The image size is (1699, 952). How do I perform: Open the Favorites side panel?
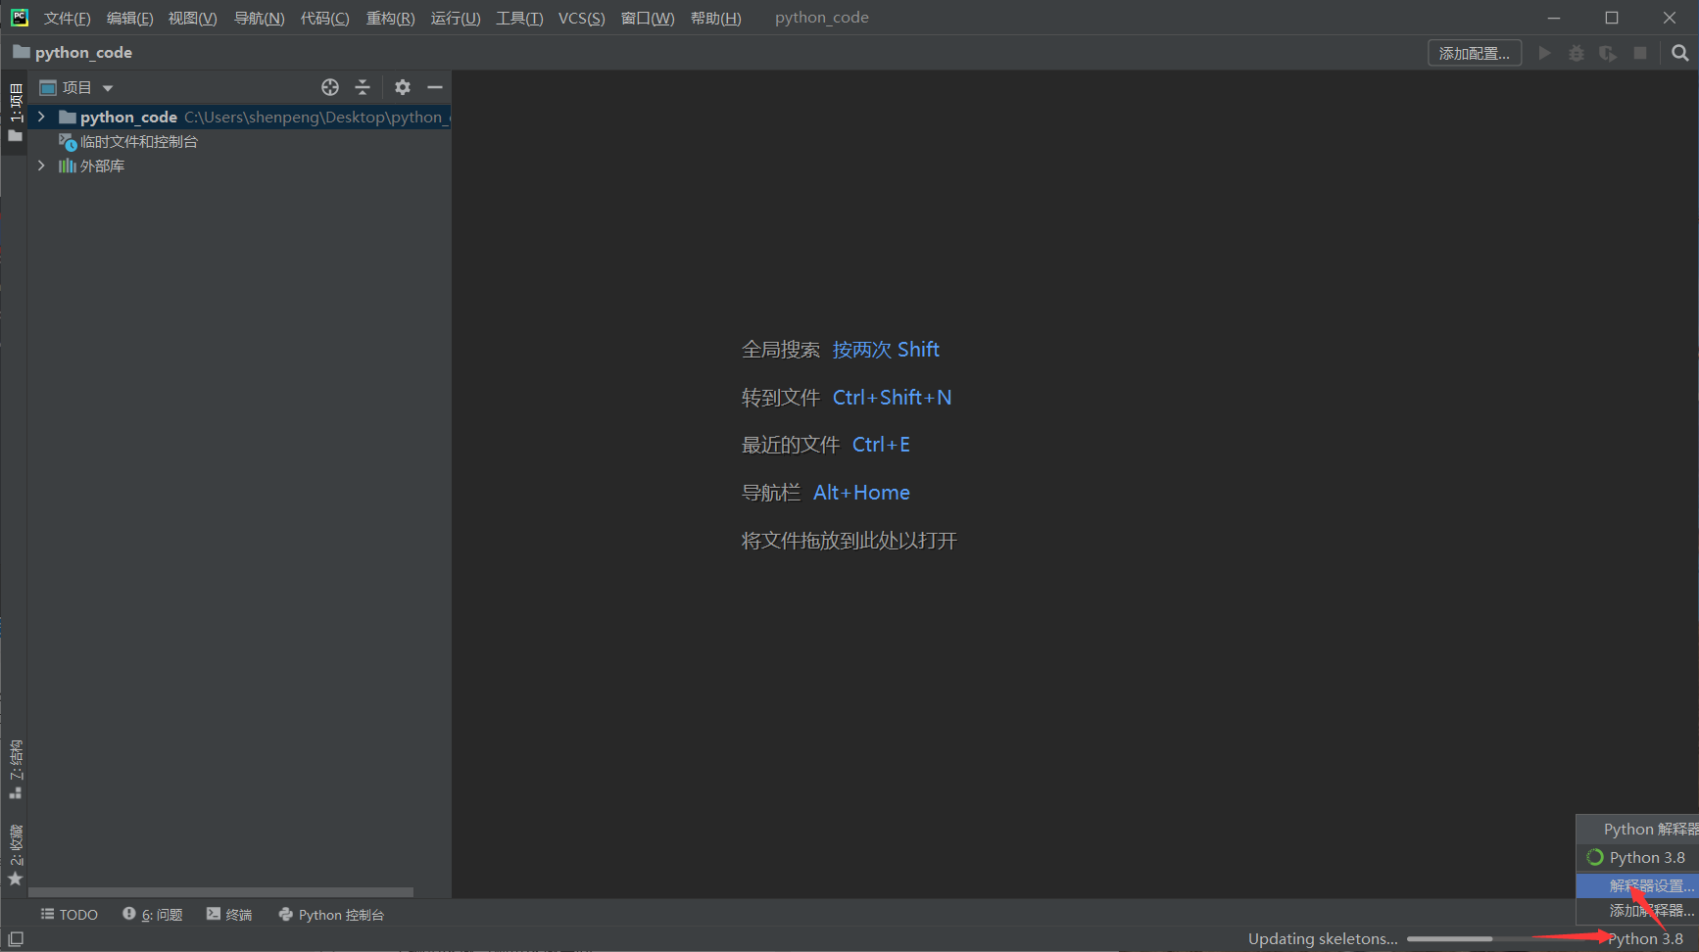(15, 855)
